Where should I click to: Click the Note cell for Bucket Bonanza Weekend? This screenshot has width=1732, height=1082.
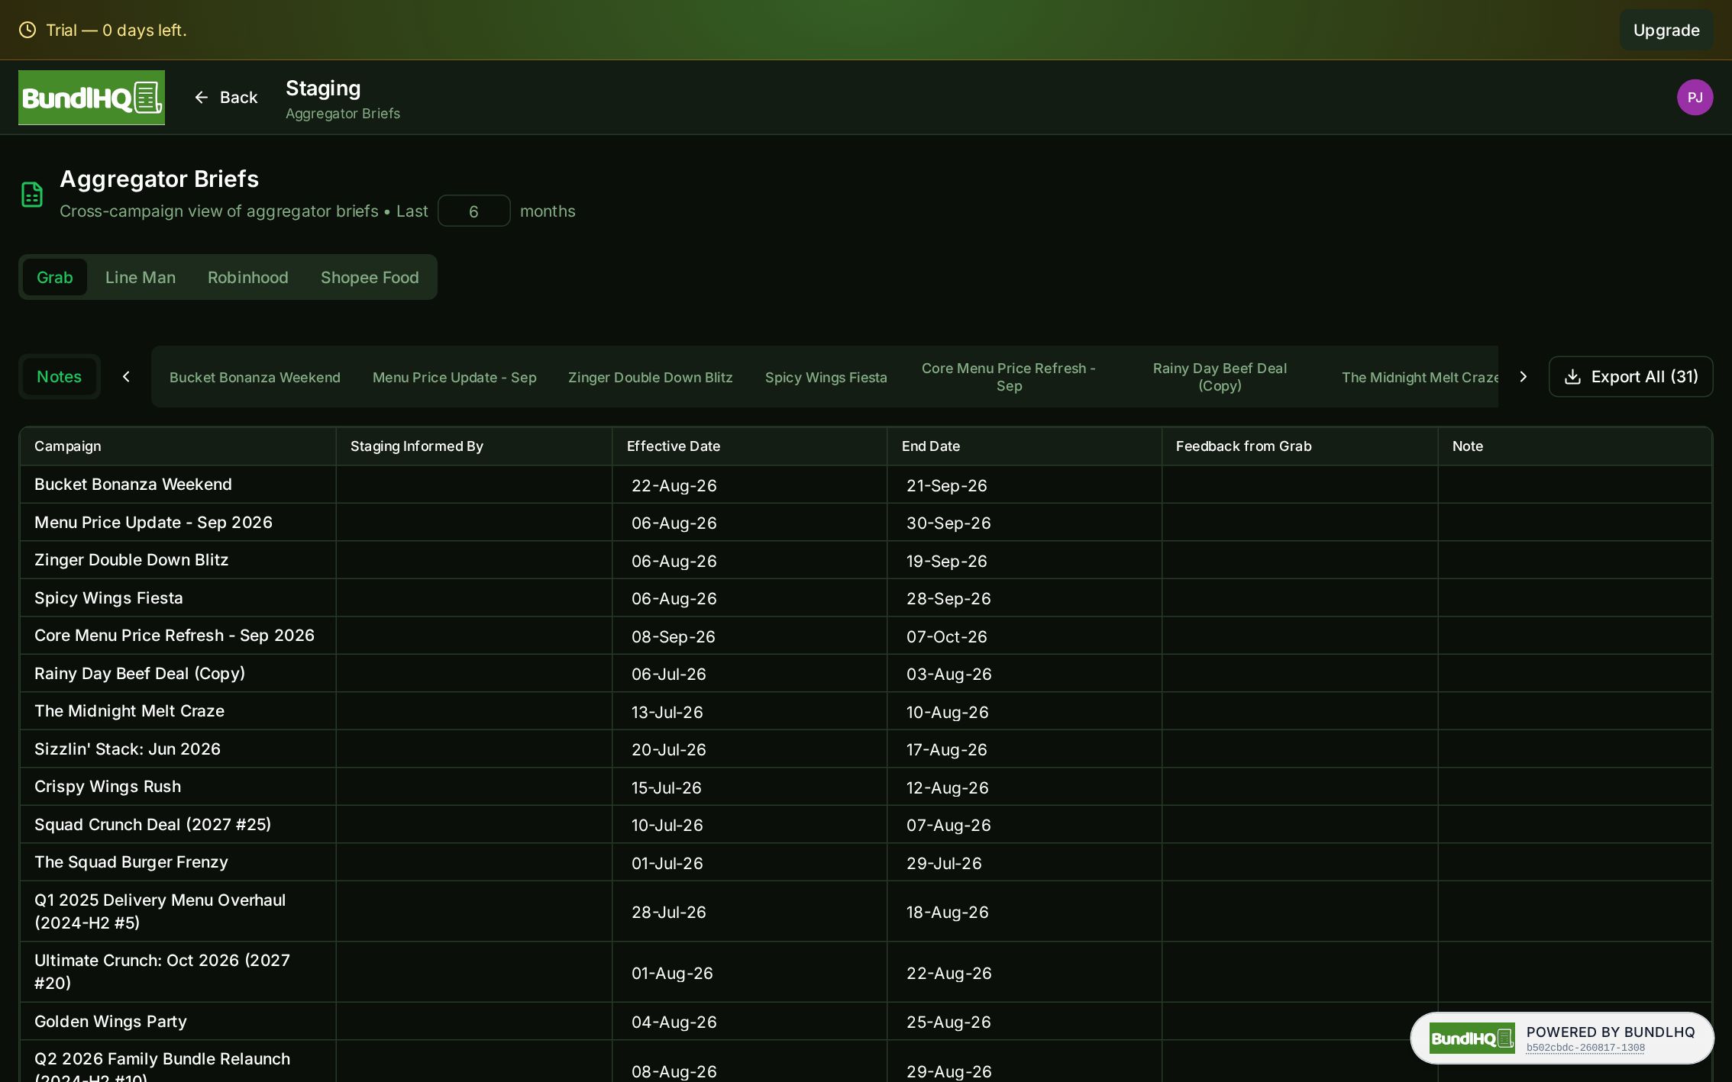click(x=1575, y=485)
